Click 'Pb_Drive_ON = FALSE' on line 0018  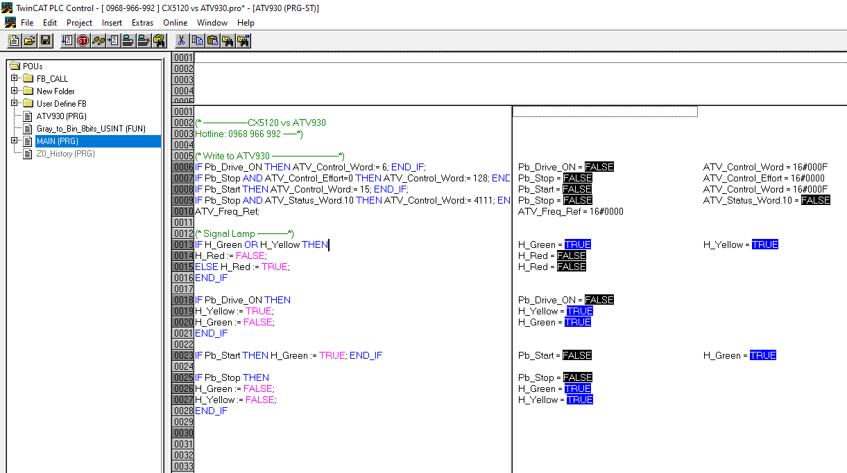(565, 300)
